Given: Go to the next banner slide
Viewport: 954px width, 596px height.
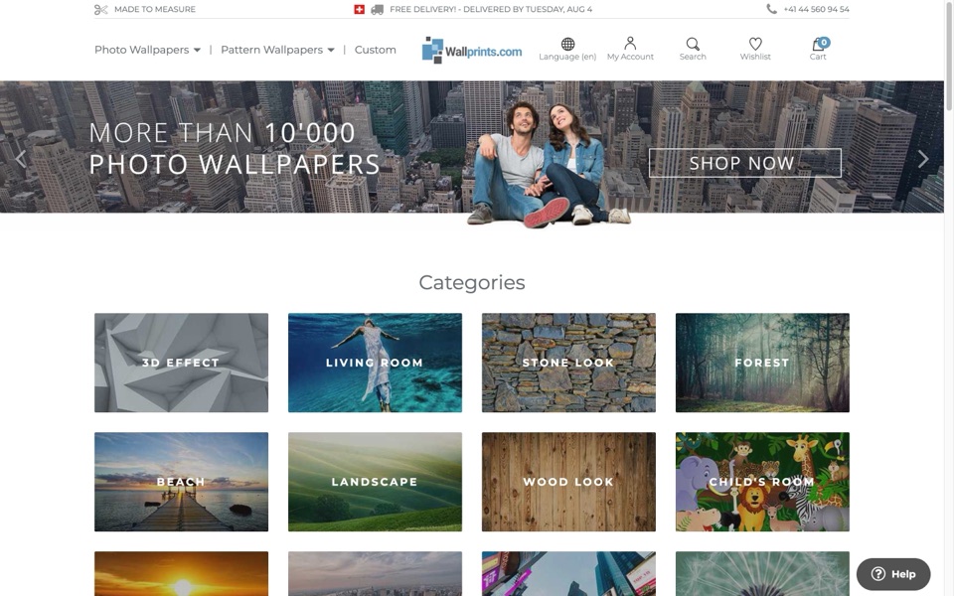Looking at the screenshot, I should (923, 159).
